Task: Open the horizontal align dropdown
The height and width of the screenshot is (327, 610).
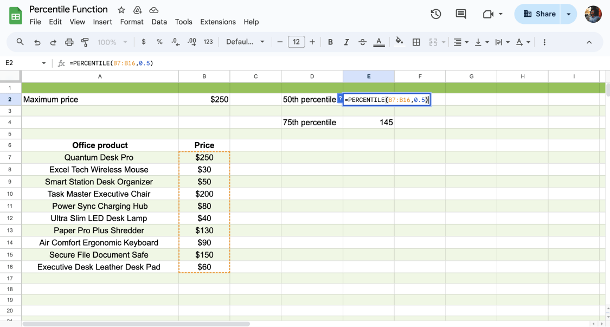Action: pyautogui.click(x=460, y=42)
